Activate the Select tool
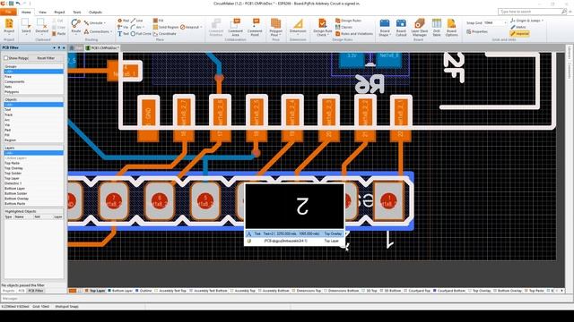 click(x=26, y=27)
